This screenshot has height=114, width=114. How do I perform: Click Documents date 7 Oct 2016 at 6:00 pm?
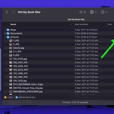pyautogui.click(x=86, y=33)
